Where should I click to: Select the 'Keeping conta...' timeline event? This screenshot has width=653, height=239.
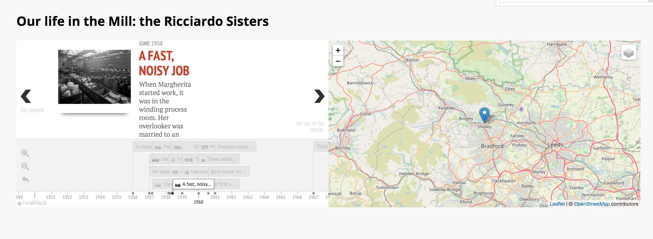coord(235,147)
